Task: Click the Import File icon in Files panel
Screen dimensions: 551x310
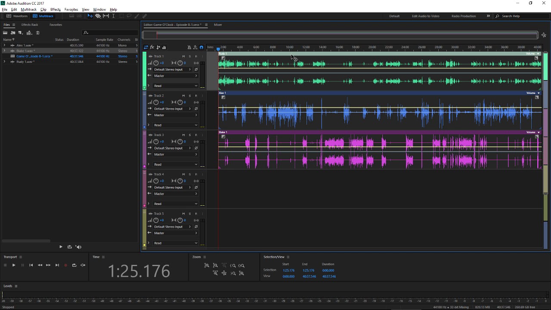Action: pos(13,33)
